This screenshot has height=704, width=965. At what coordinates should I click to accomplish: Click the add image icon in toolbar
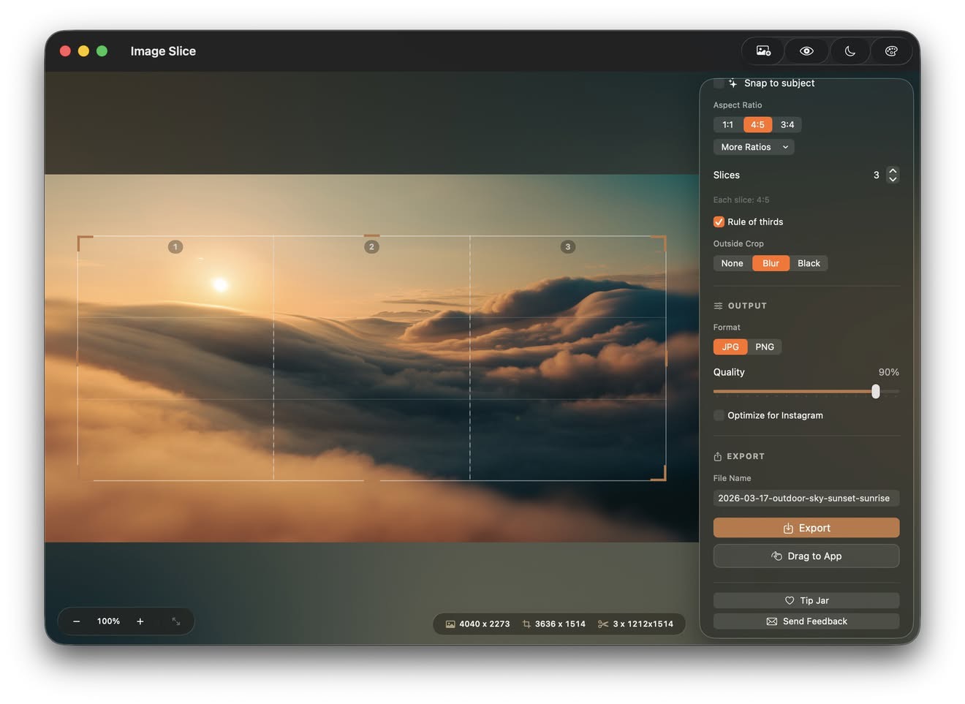point(763,51)
